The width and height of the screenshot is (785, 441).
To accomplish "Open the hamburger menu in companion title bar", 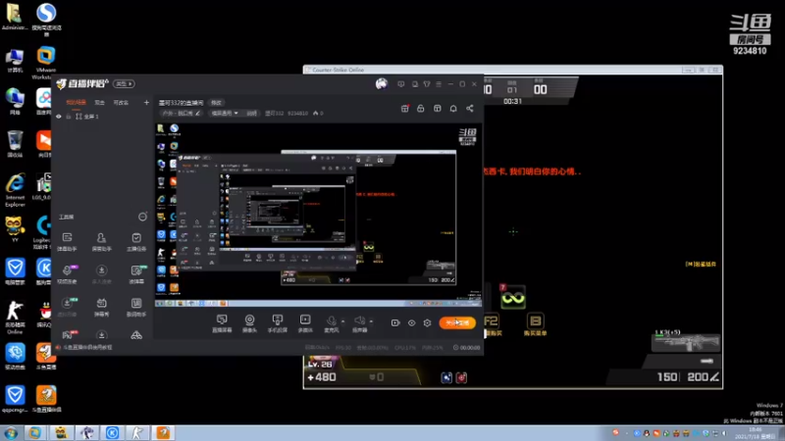I will click(439, 84).
